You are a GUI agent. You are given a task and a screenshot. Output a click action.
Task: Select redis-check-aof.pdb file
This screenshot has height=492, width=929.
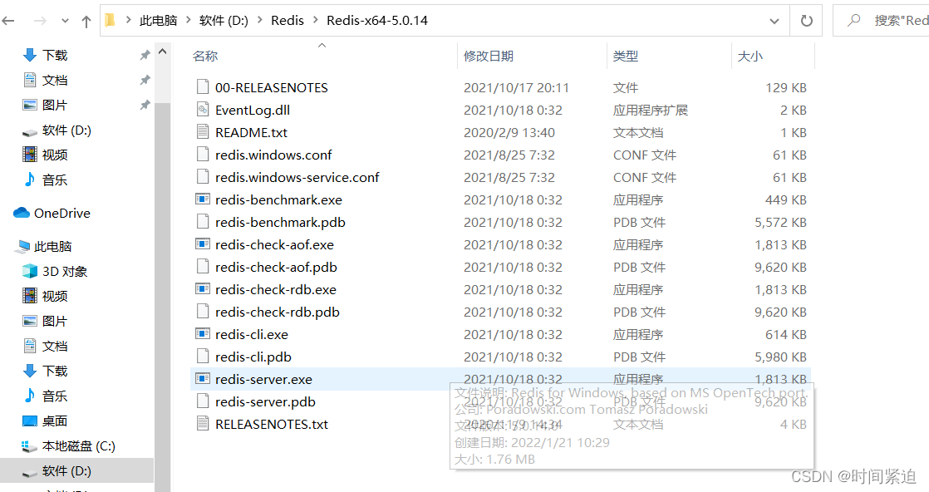[x=276, y=268]
